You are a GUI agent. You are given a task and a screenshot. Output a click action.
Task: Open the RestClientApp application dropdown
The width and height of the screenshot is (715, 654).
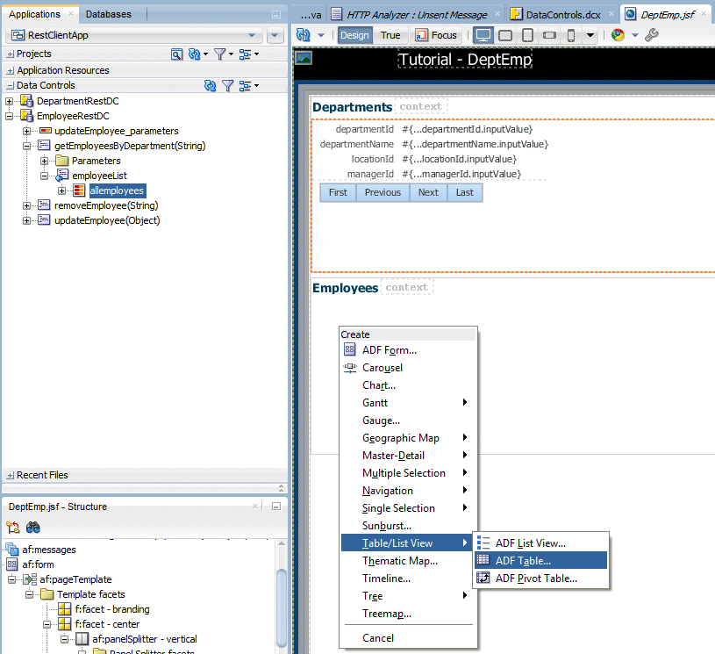point(252,35)
